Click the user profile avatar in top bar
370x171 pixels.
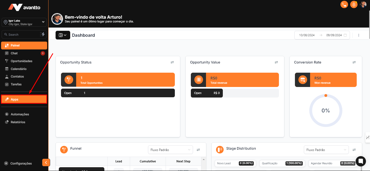363,4
